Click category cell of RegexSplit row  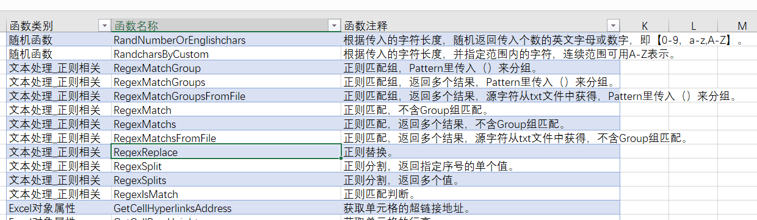pyautogui.click(x=59, y=166)
